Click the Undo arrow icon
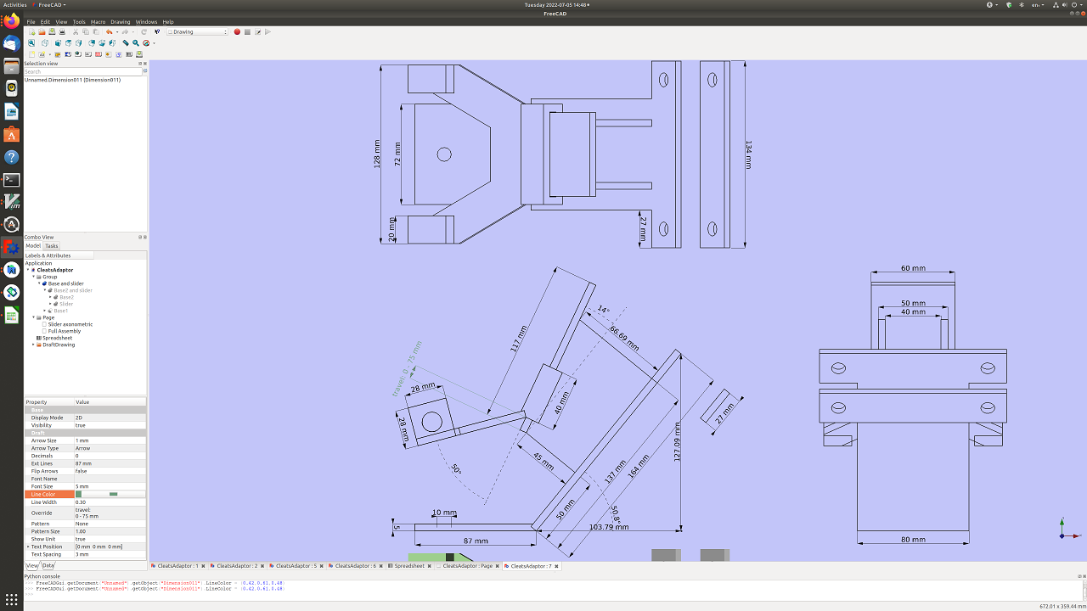1087x611 pixels. point(109,32)
